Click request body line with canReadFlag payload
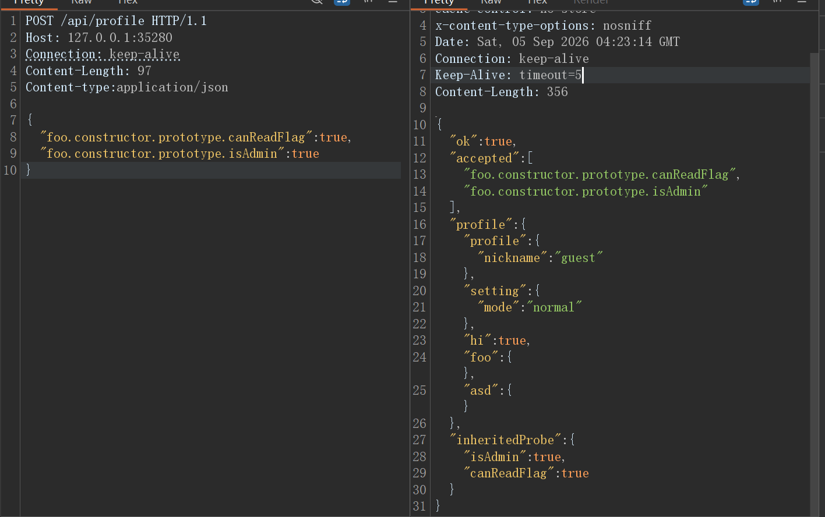This screenshot has width=825, height=517. pos(196,137)
